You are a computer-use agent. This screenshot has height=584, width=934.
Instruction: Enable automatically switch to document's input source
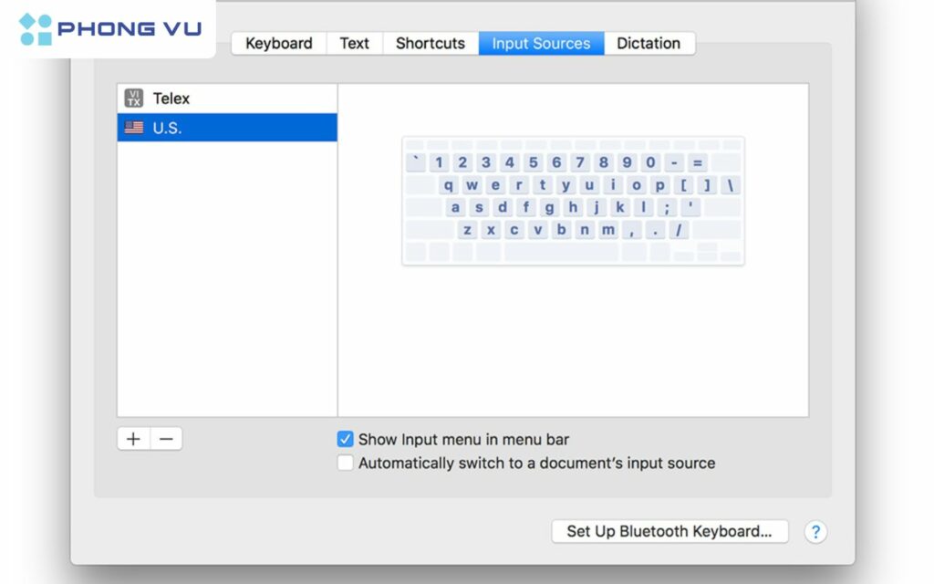pos(346,463)
